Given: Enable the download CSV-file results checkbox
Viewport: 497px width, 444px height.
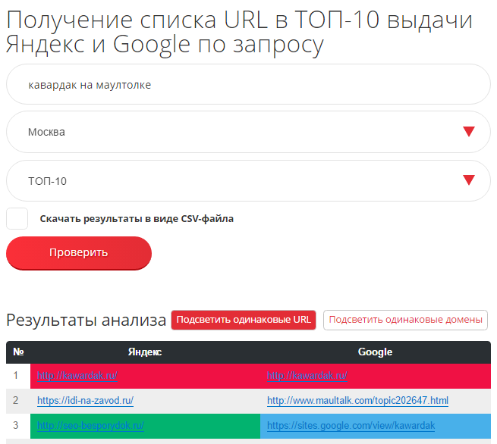Looking at the screenshot, I should (x=17, y=218).
